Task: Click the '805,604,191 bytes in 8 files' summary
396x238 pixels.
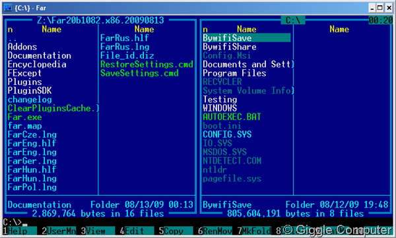Action: 295,214
